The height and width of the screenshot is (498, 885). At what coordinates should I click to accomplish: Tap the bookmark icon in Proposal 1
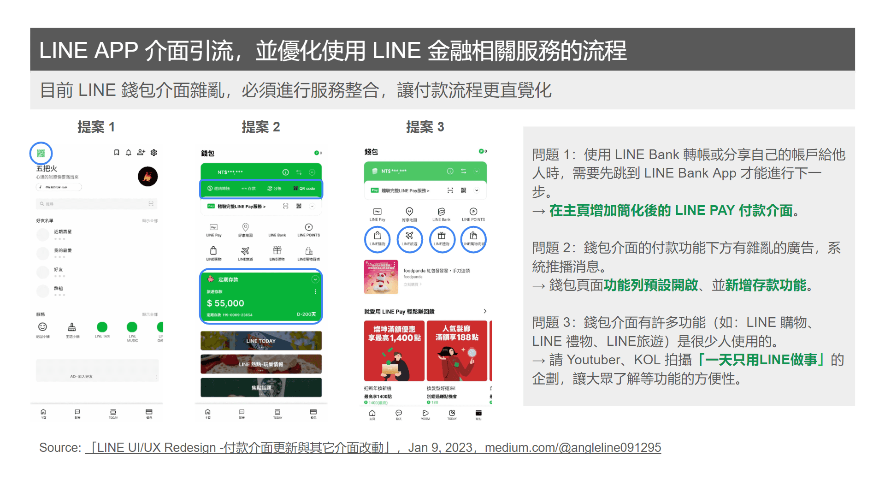coord(117,153)
